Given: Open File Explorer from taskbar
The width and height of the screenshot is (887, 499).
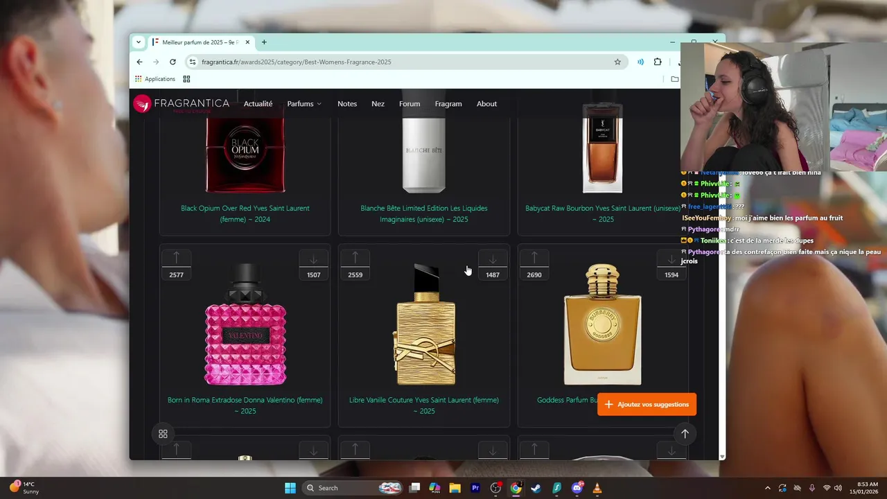Looking at the screenshot, I should 455,488.
